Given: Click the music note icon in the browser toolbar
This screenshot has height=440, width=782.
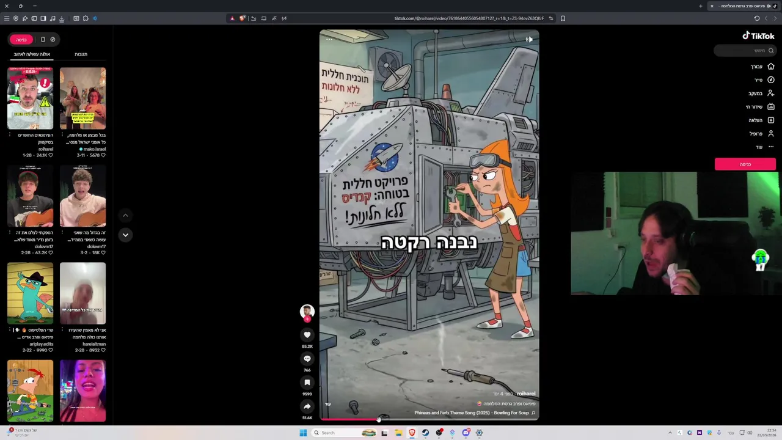Looking at the screenshot, I should (x=53, y=18).
